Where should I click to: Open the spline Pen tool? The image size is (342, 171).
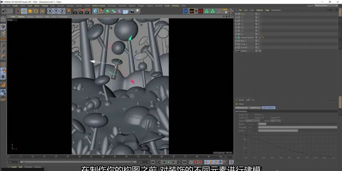102,11
